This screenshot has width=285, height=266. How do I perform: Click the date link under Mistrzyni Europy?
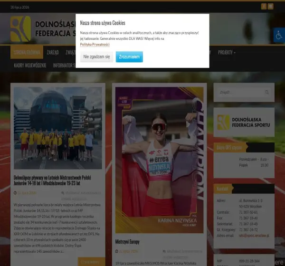click(129, 251)
